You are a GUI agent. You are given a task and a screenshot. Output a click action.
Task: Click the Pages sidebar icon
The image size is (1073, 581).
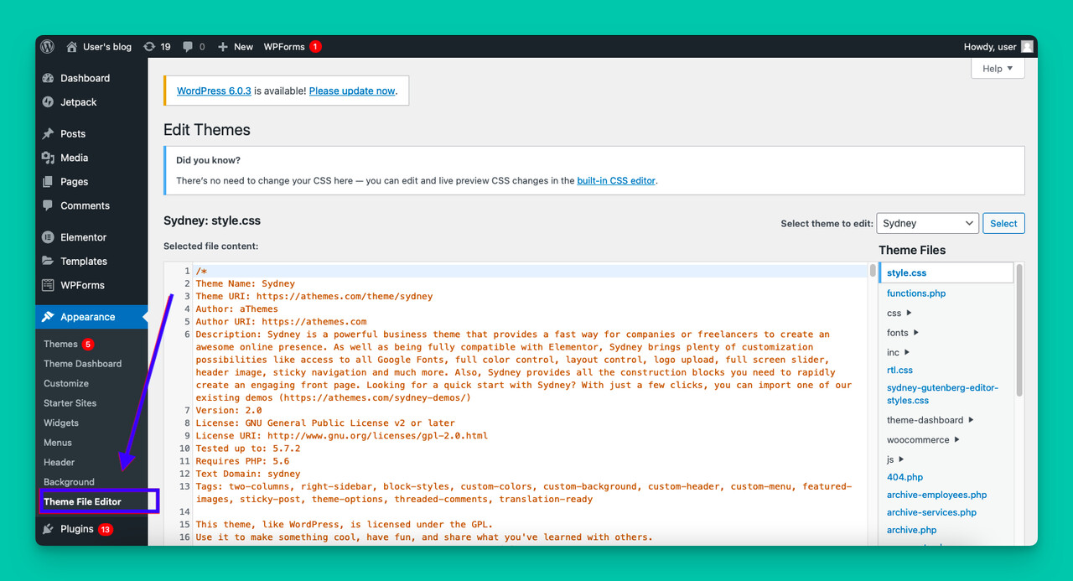(x=48, y=182)
